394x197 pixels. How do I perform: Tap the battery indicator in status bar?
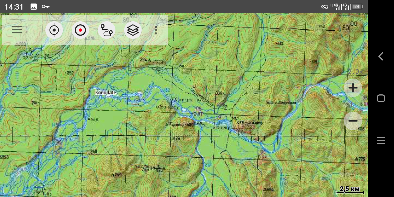[x=357, y=7]
